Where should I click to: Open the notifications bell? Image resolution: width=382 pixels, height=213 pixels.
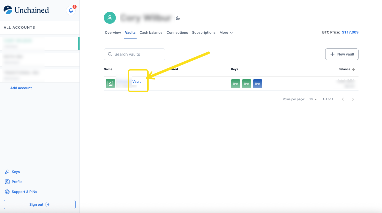pos(71,10)
